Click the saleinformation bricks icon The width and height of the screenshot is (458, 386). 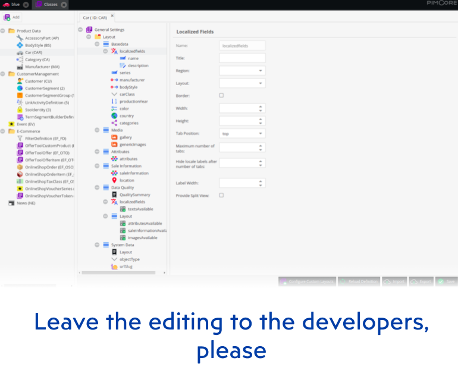pyautogui.click(x=114, y=173)
